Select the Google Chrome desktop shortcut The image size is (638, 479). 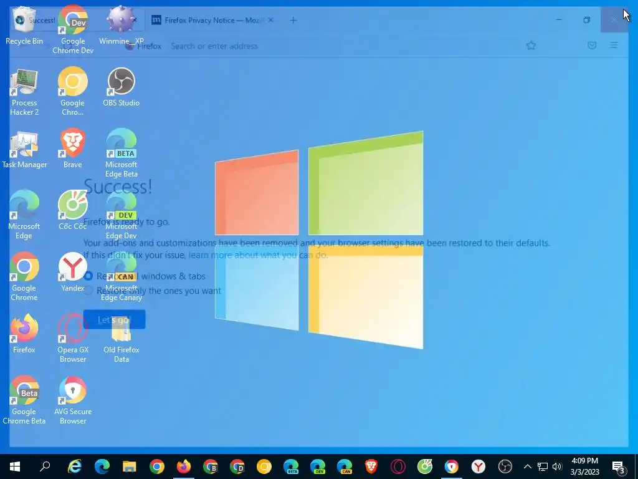(x=24, y=277)
